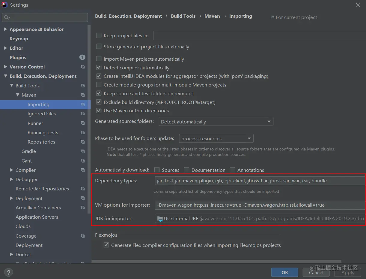Click the For current project icon
The height and width of the screenshot is (279, 366).
coord(272,17)
